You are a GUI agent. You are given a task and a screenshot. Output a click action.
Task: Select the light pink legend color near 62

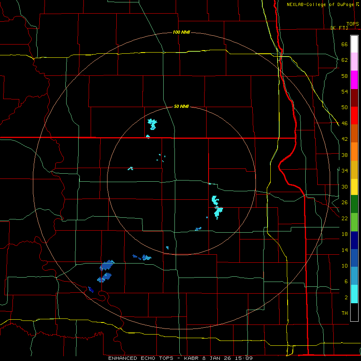tap(354, 62)
